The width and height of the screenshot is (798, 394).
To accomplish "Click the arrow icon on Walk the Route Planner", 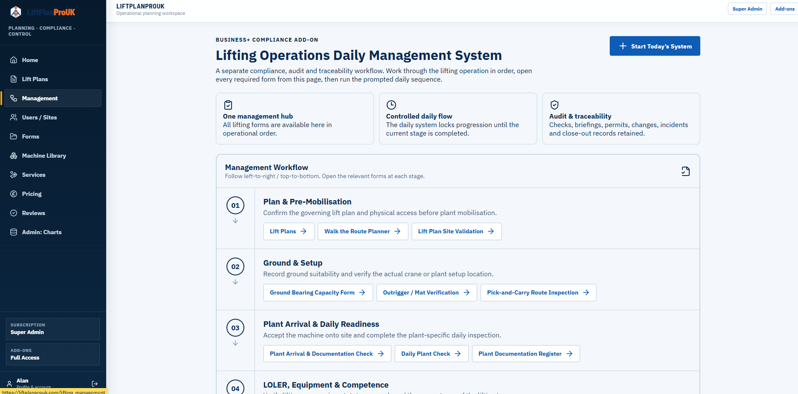I will point(397,231).
